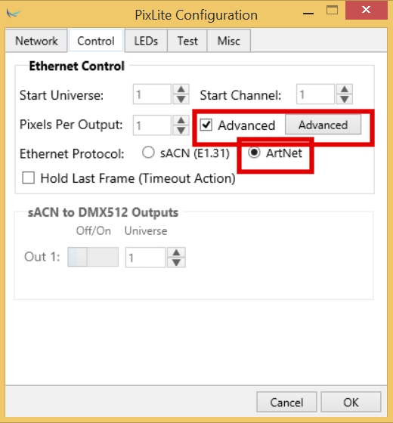Decrease Start Universe with down arrow
The height and width of the screenshot is (423, 393).
(181, 99)
